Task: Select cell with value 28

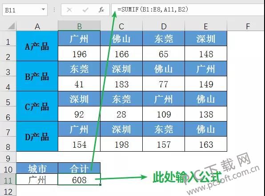Action: coord(121,114)
